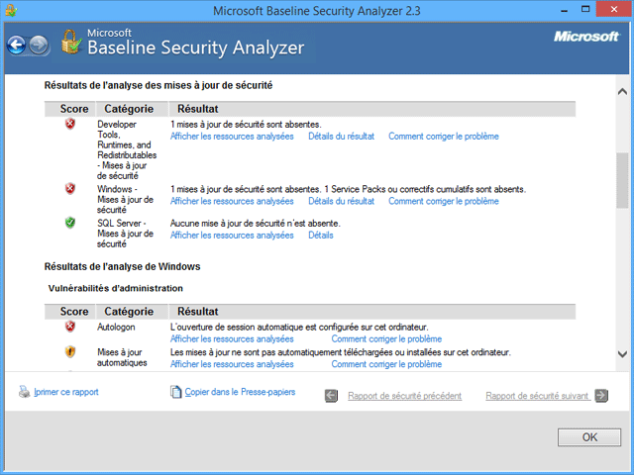Click next security report arrow icon
Viewport: 634px width, 475px height.
pyautogui.click(x=601, y=396)
